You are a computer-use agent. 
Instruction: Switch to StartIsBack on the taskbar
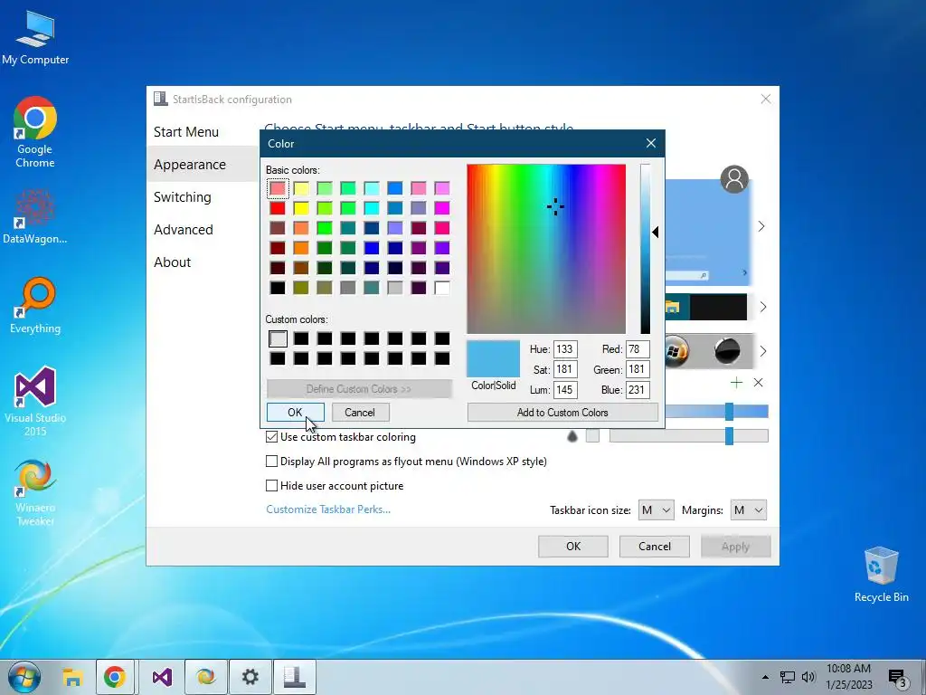point(295,677)
